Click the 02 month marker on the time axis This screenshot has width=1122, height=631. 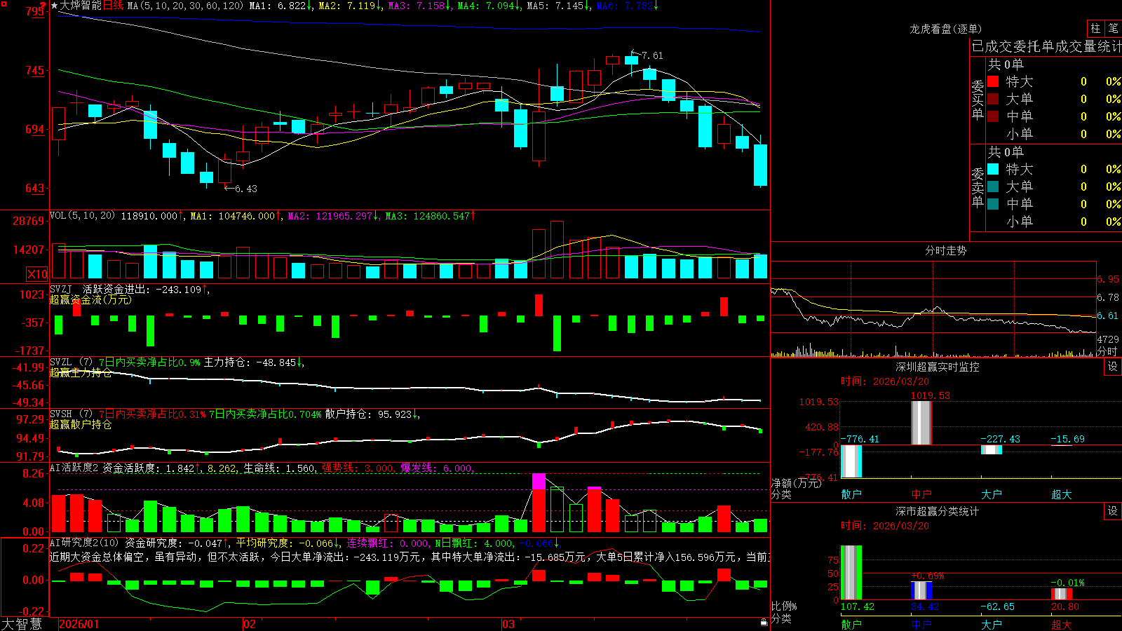coord(249,624)
